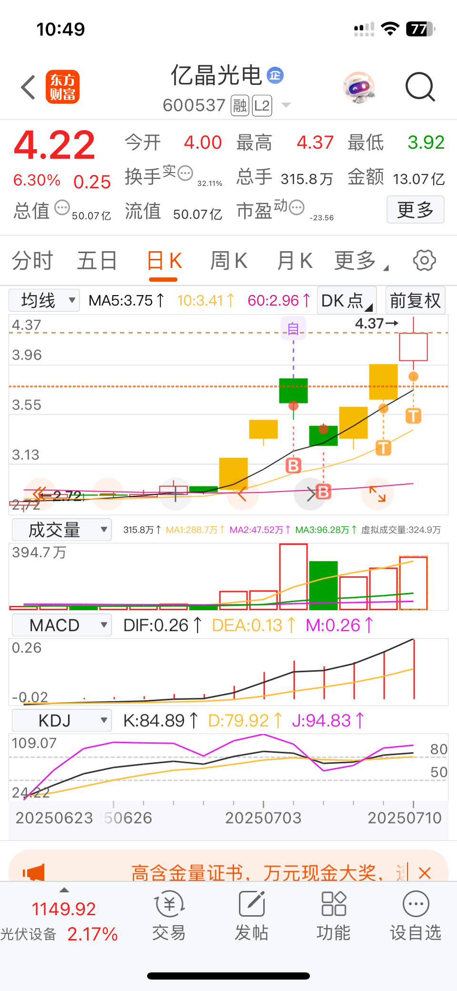Switch to 月K chart tab

coord(295,261)
